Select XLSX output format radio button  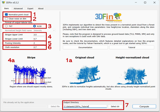click(x=35, y=26)
